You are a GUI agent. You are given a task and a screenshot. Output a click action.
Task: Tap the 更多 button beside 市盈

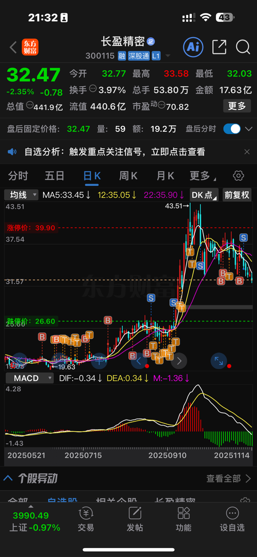click(237, 106)
